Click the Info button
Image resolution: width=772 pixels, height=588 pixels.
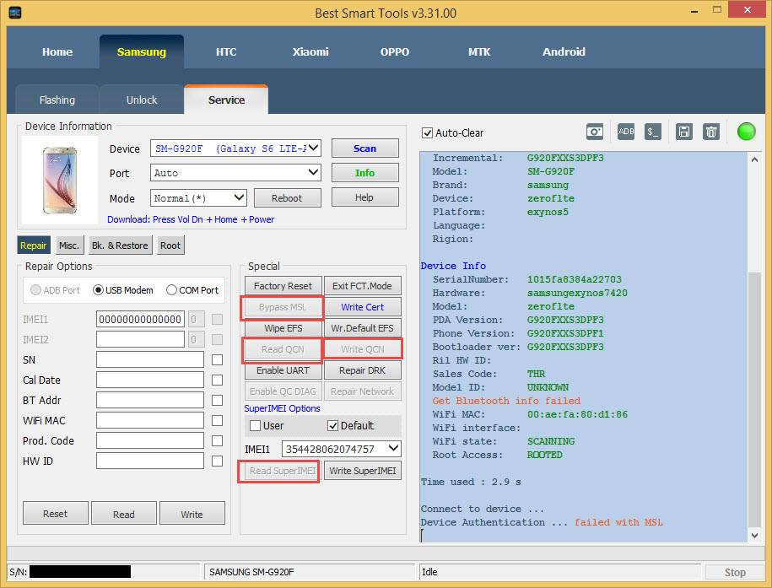(364, 173)
